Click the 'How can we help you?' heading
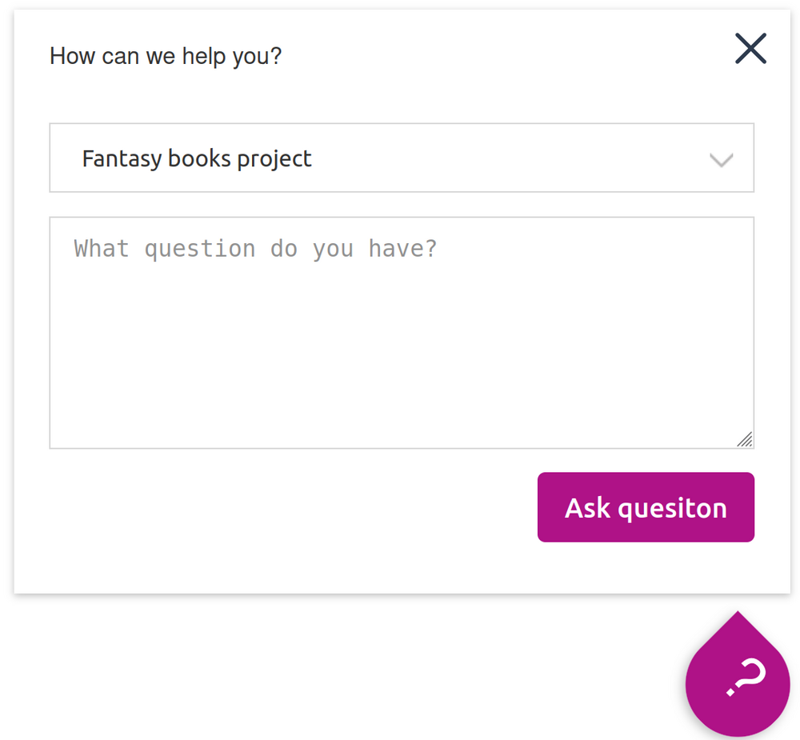The width and height of the screenshot is (800, 740). click(166, 56)
